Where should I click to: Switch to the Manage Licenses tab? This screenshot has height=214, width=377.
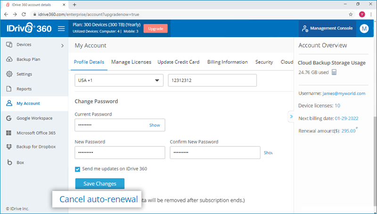pyautogui.click(x=131, y=62)
